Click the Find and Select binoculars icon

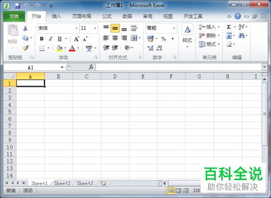tap(241, 35)
